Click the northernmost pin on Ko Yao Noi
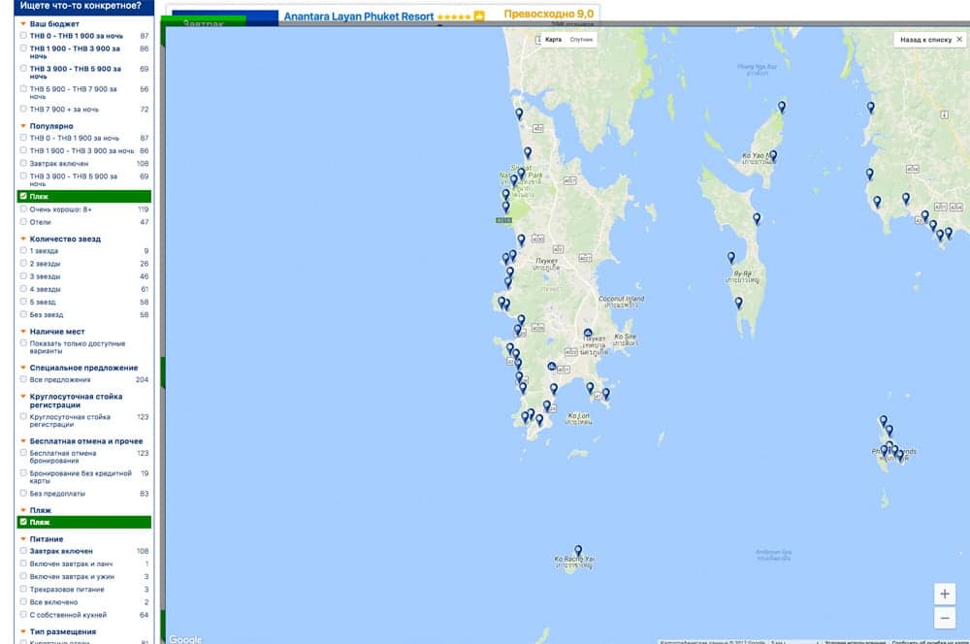This screenshot has height=644, width=970. [x=782, y=107]
